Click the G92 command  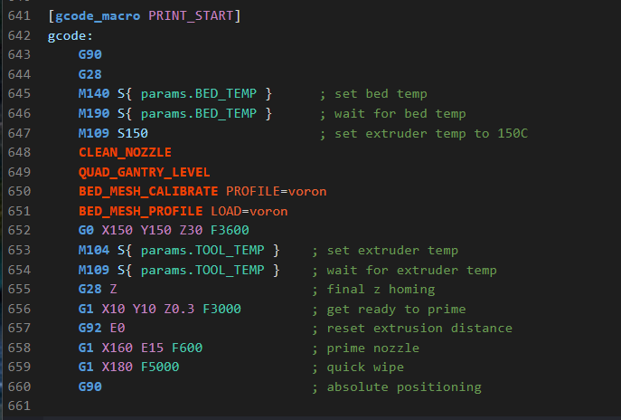pyautogui.click(x=89, y=328)
